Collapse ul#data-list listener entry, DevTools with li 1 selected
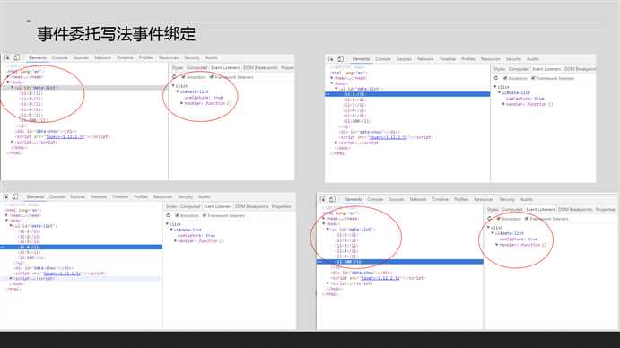The width and height of the screenshot is (620, 348). (x=500, y=92)
